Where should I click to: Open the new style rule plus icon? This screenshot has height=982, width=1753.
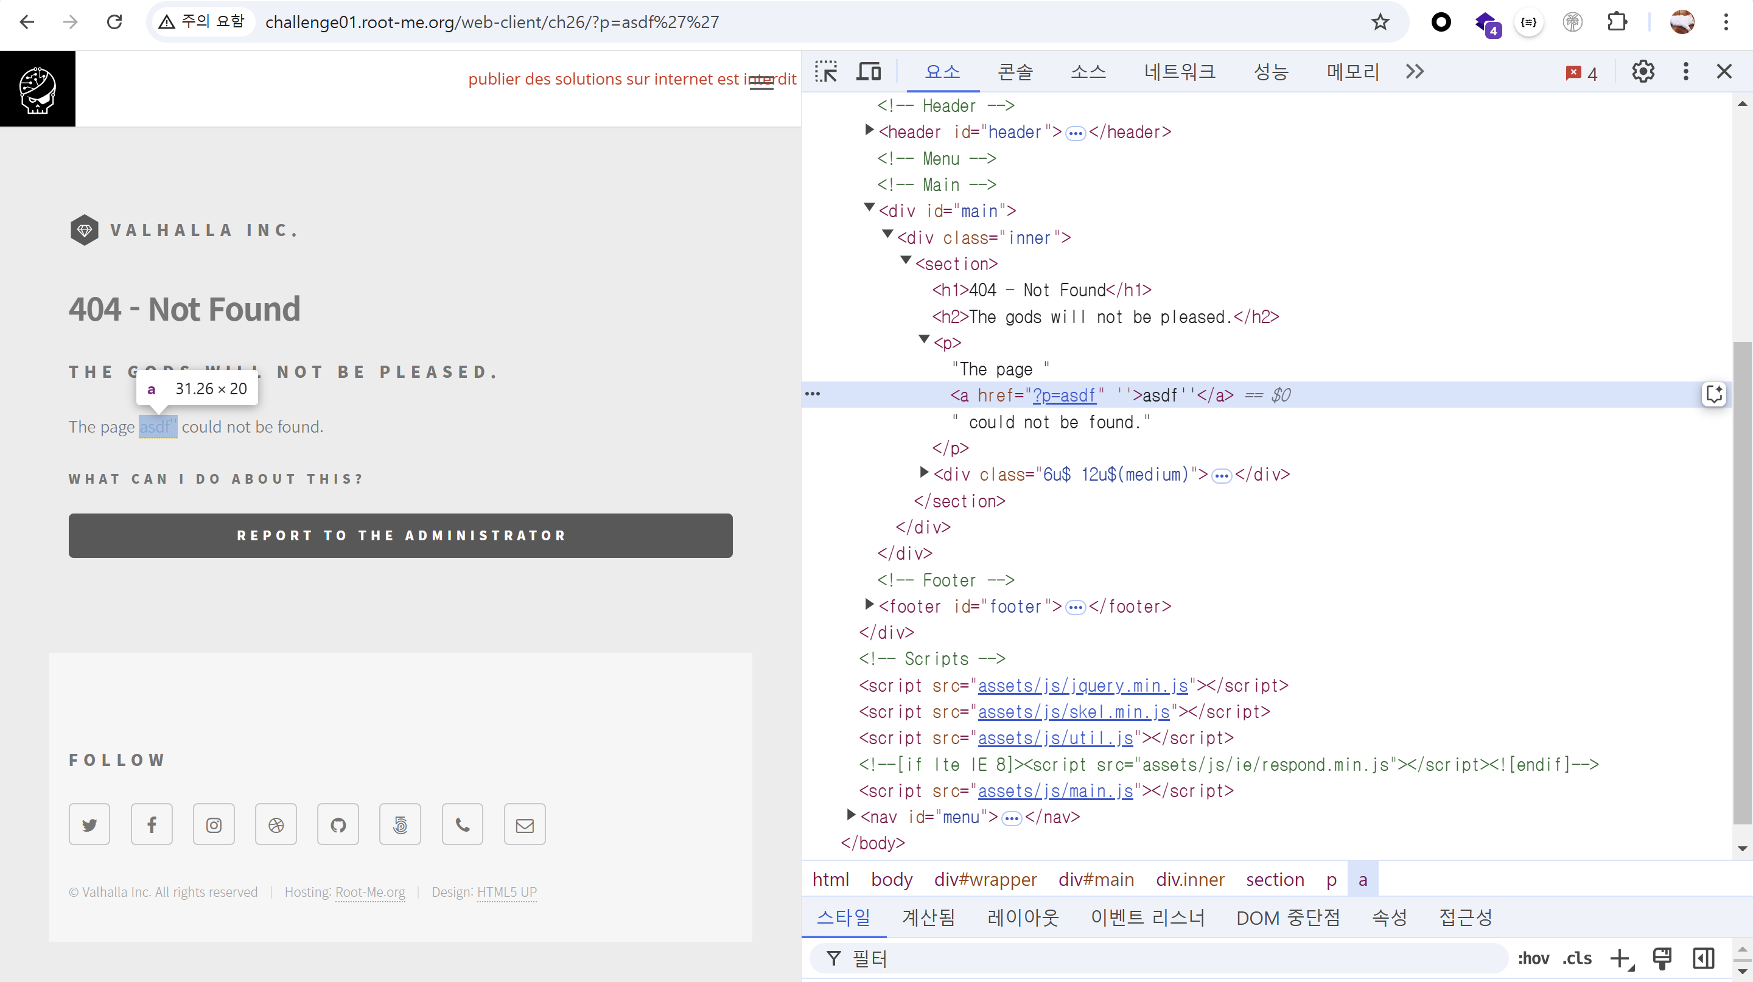coord(1620,958)
